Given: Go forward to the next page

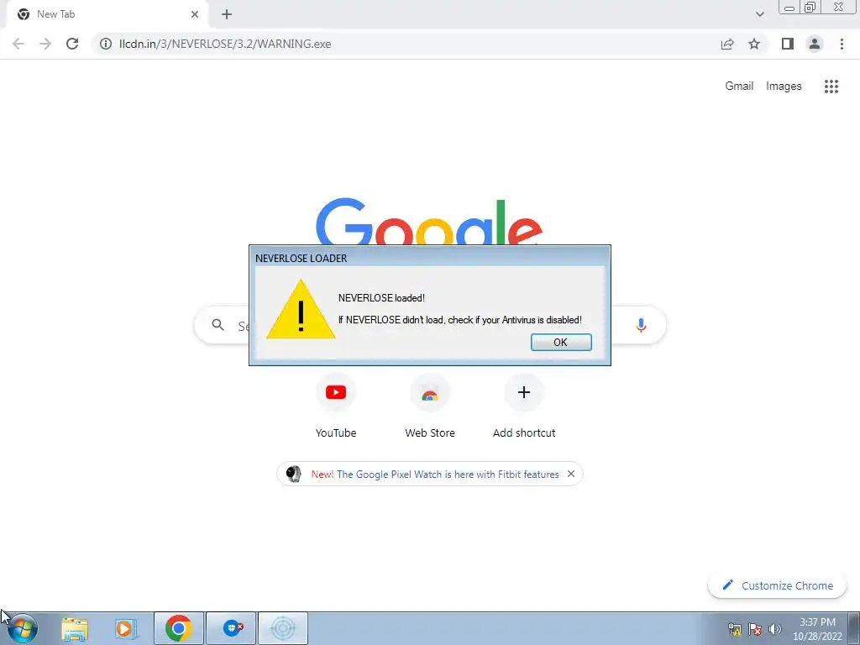Looking at the screenshot, I should [45, 44].
